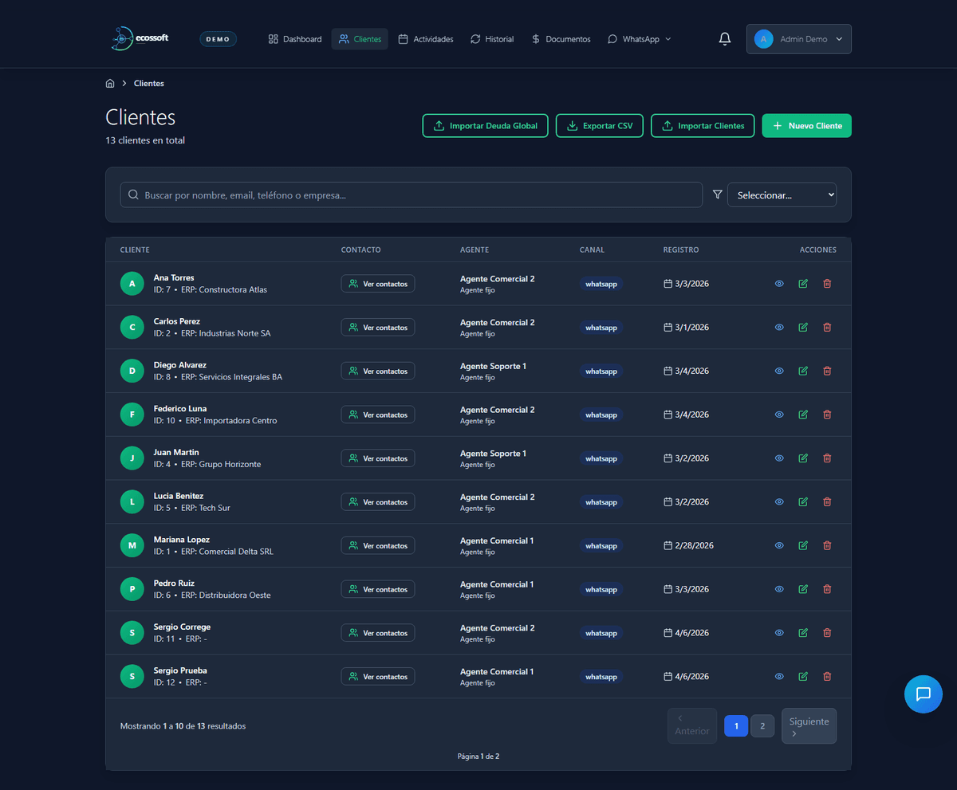Screen dimensions: 957x790
Task: Click Pedro Ruiz's name
Action: (174, 583)
